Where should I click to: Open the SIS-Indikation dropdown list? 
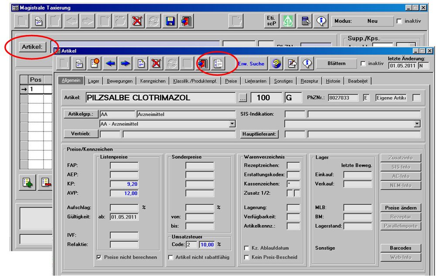(x=417, y=124)
